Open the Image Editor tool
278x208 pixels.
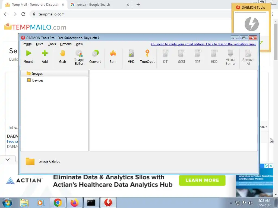coord(79,53)
